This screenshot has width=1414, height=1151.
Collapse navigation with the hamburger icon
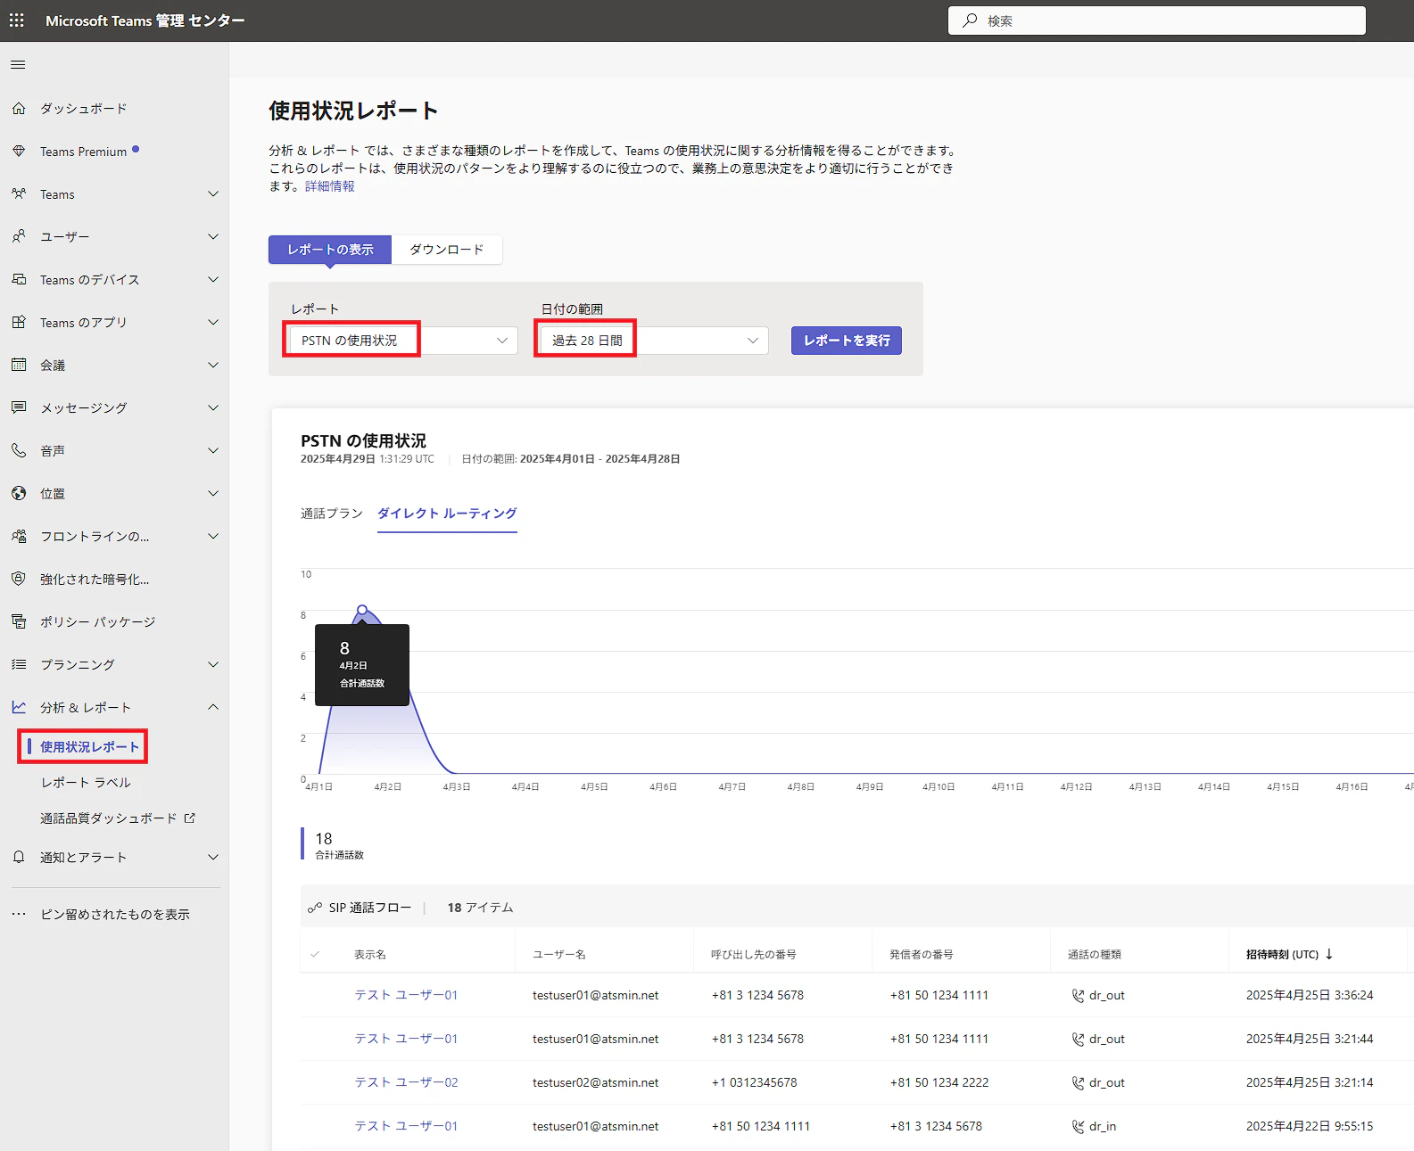pos(18,64)
